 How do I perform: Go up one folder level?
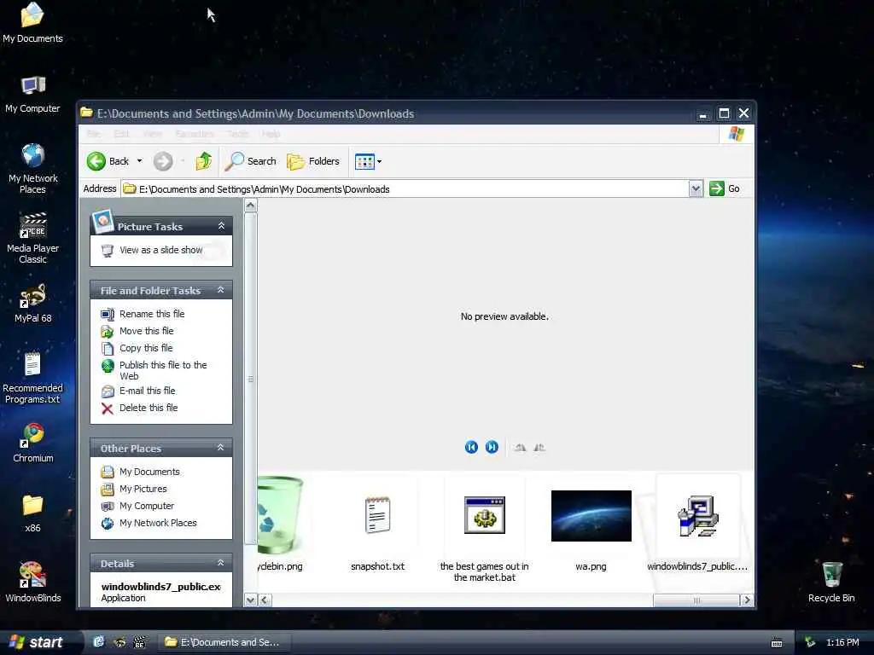[x=203, y=161]
